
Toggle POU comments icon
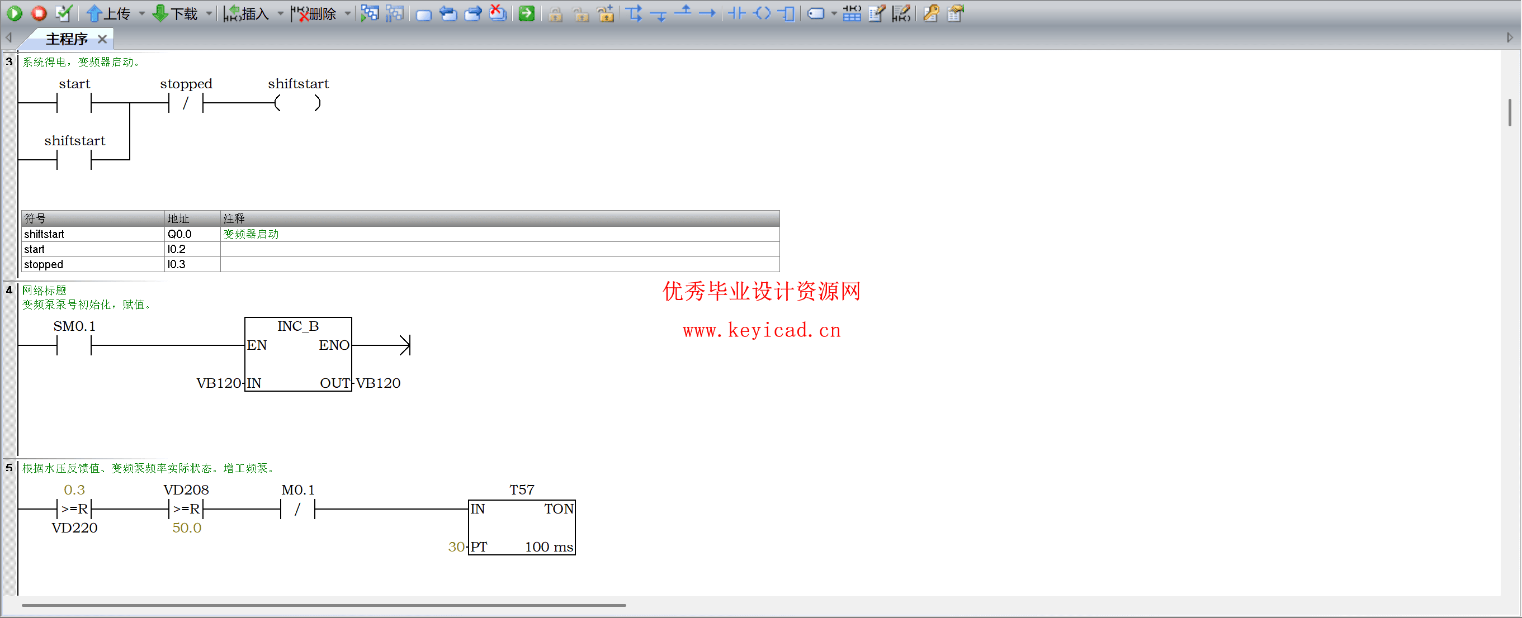pyautogui.click(x=877, y=13)
